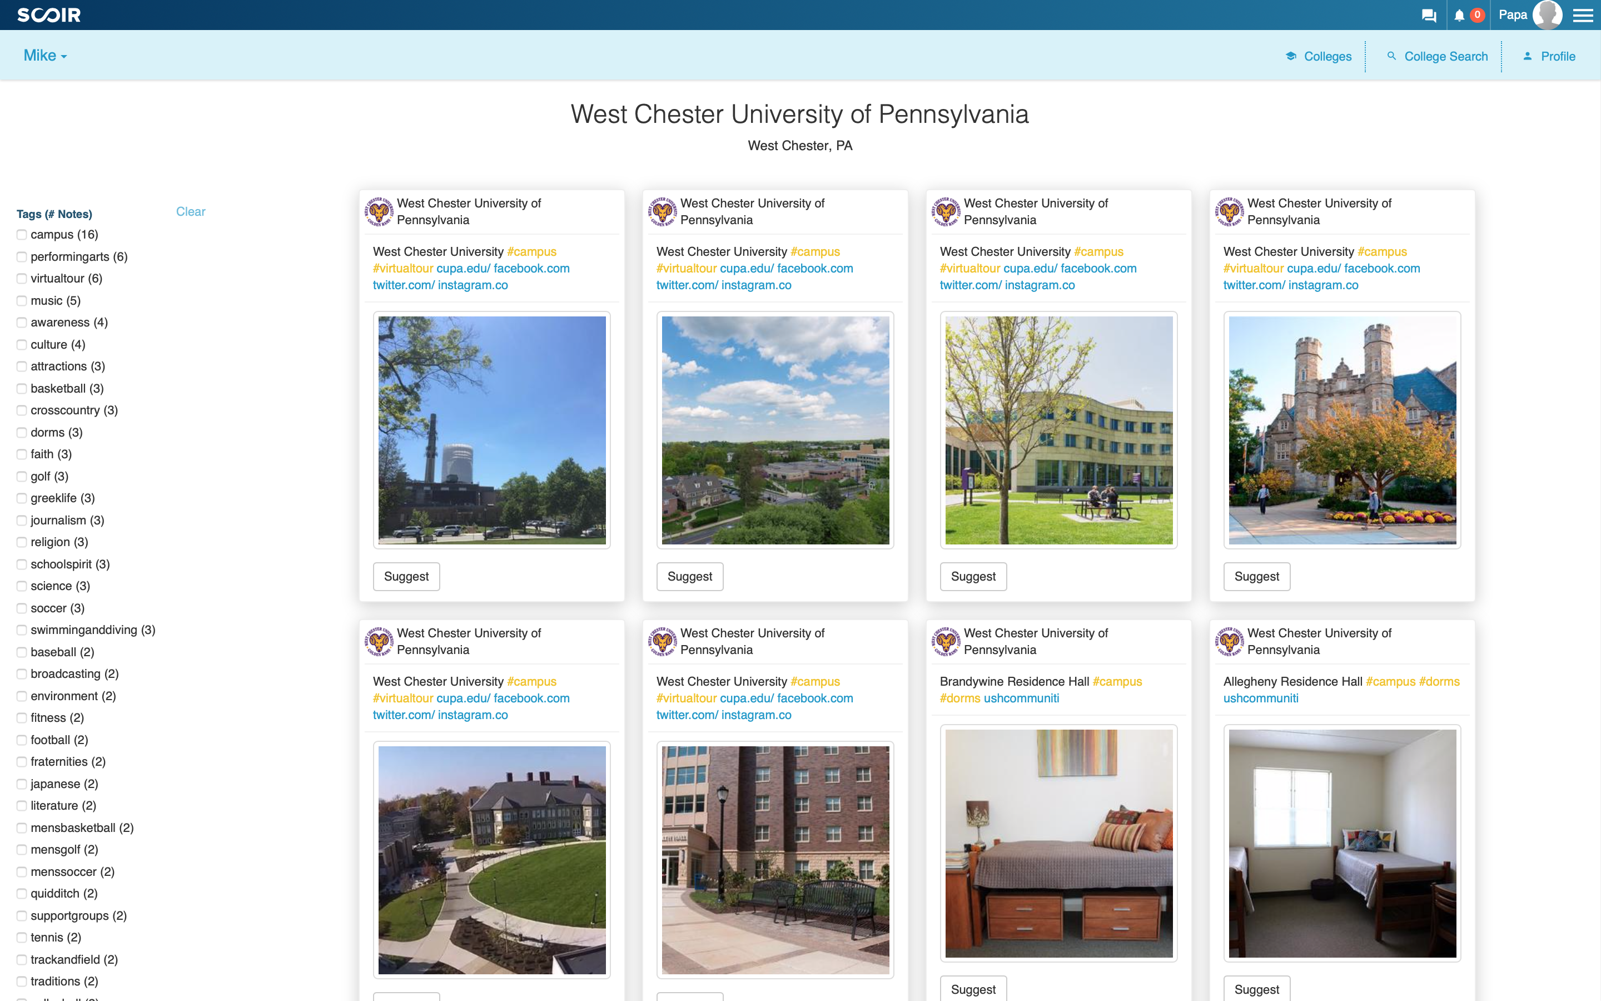Click ushcommuniti link in Brandywine card
This screenshot has height=1001, width=1601.
coord(1021,698)
